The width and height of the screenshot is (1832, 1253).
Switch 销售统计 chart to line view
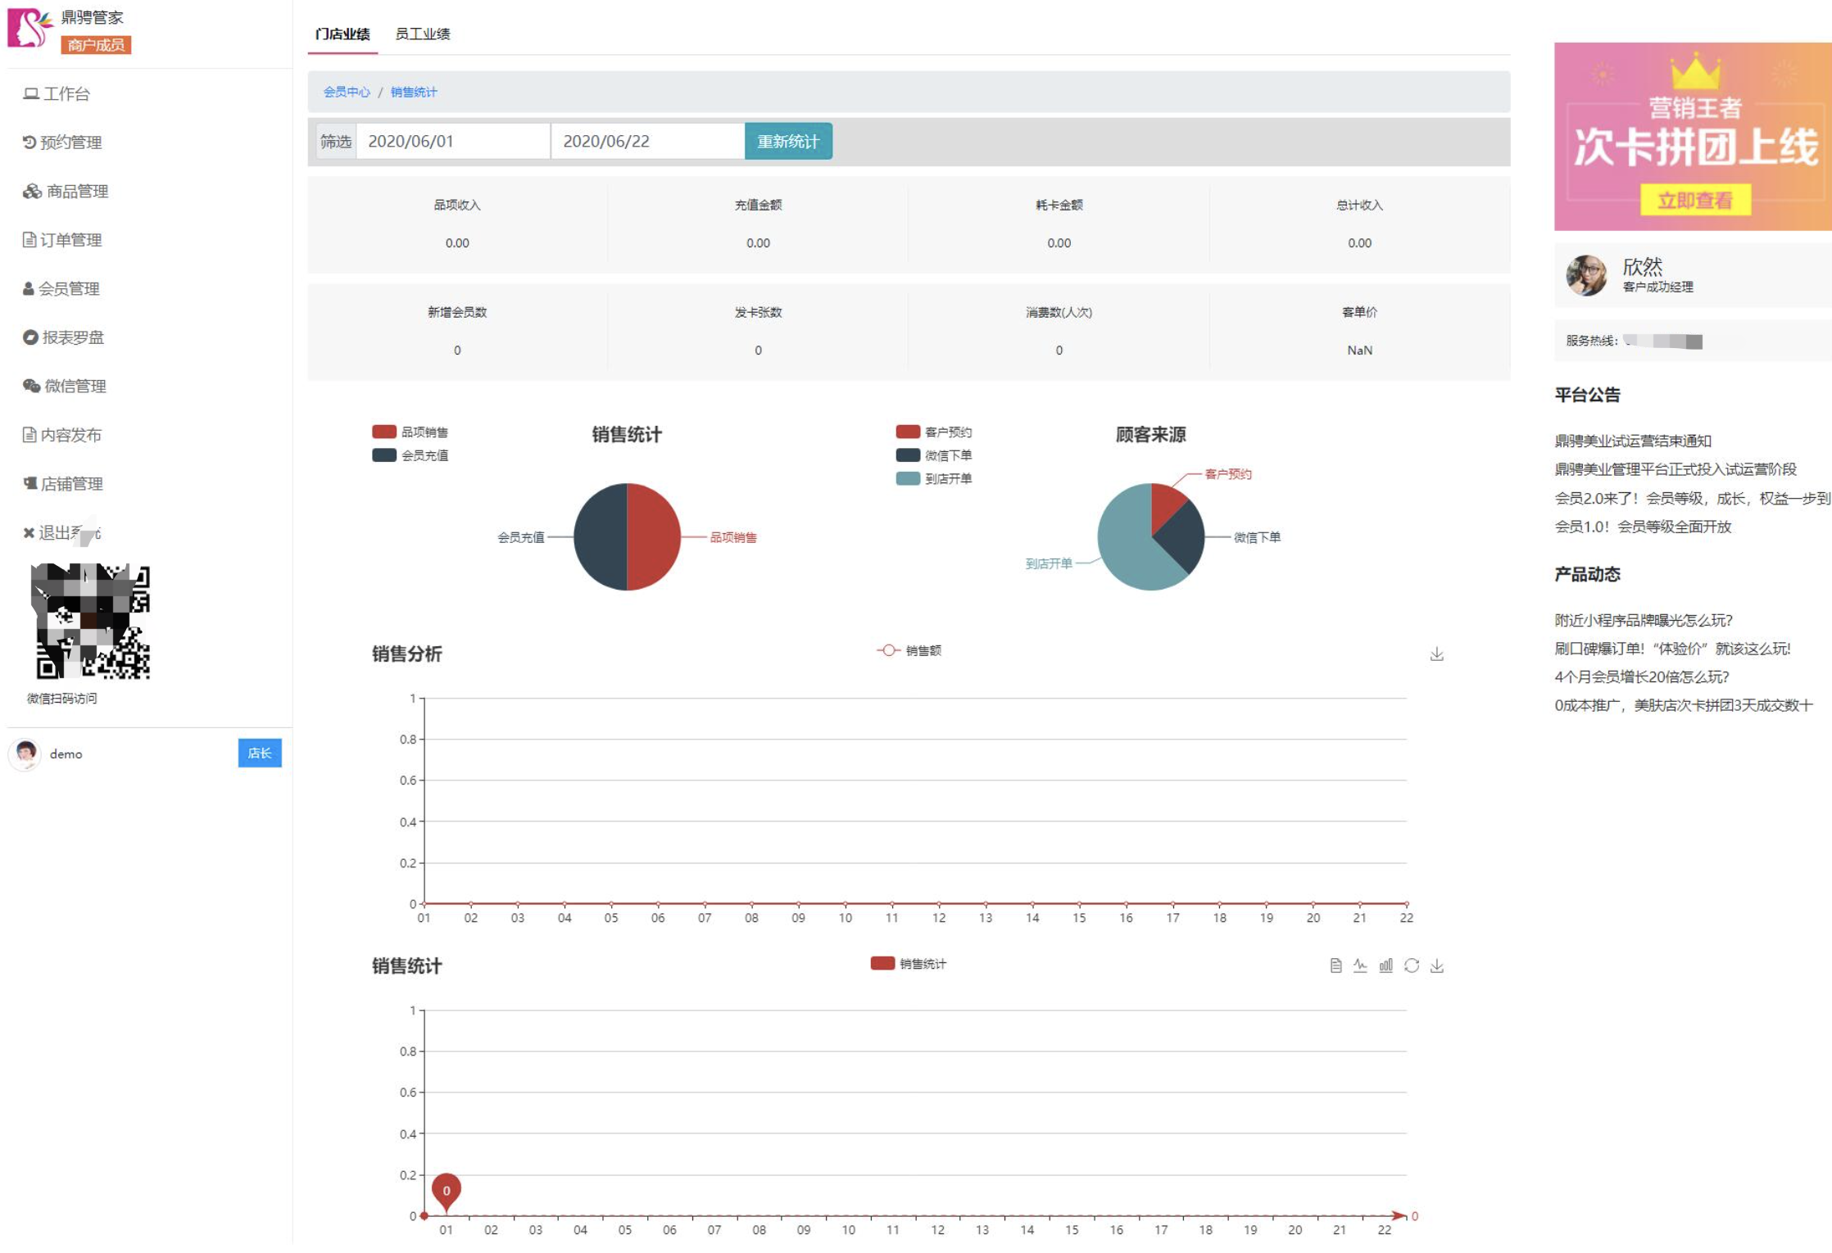1360,966
